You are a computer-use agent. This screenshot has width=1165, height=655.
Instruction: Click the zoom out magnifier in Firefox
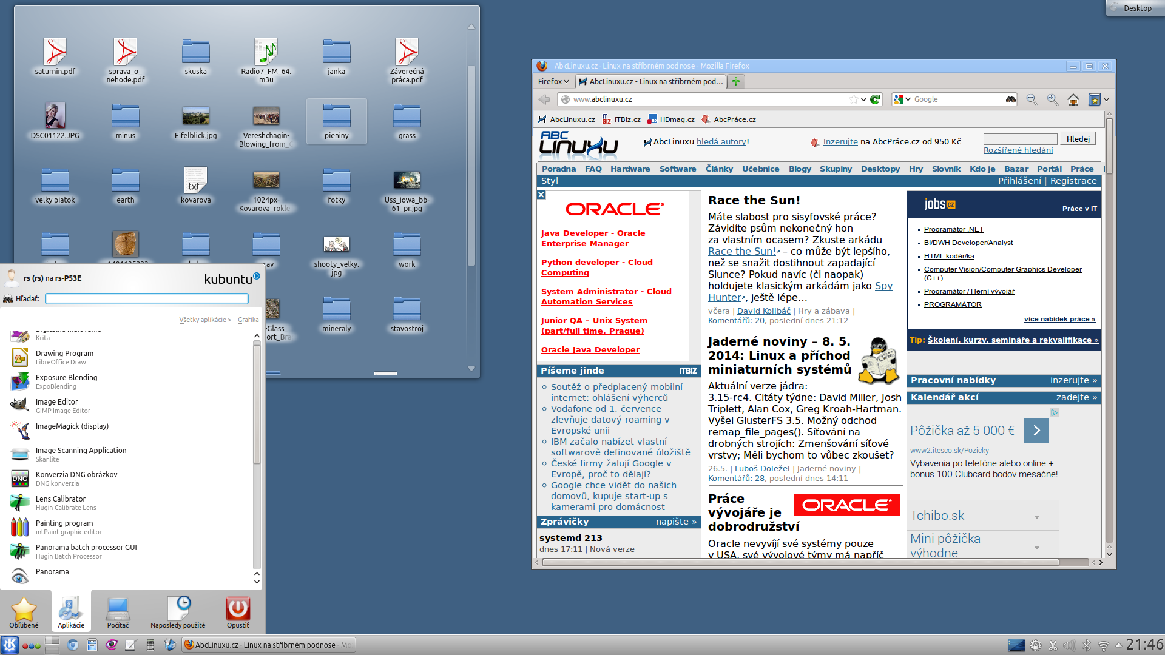tap(1032, 99)
